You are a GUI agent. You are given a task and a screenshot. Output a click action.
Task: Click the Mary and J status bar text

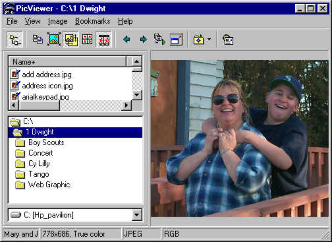click(x=21, y=234)
